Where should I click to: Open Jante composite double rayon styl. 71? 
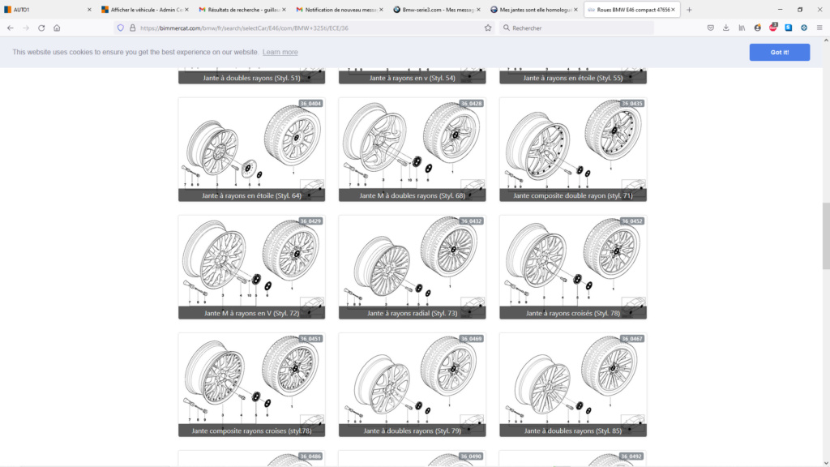[x=573, y=149]
